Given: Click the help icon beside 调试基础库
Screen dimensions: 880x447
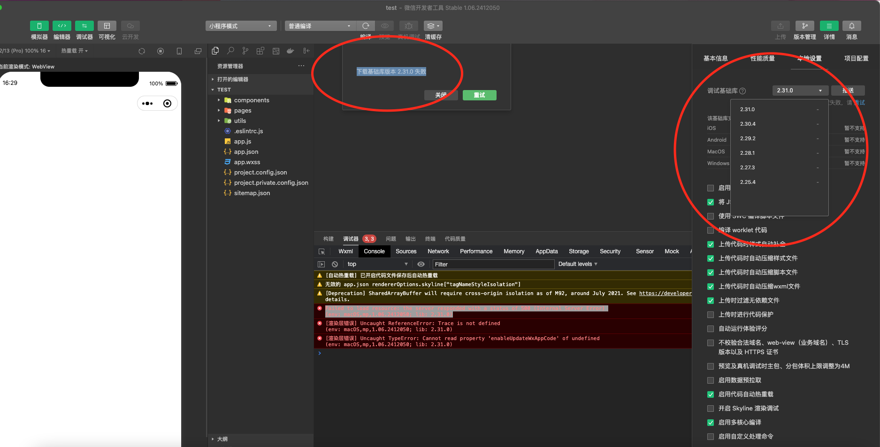Looking at the screenshot, I should [742, 91].
